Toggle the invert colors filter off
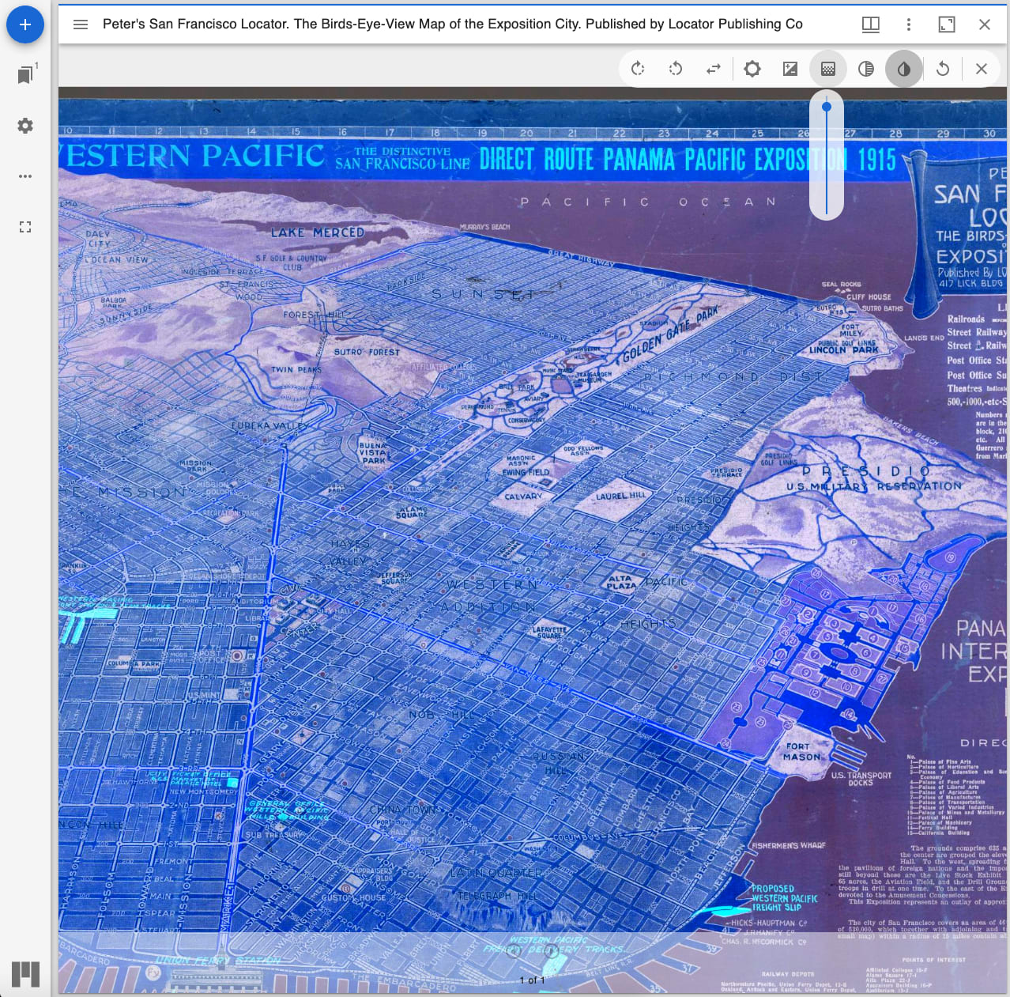 click(x=903, y=69)
